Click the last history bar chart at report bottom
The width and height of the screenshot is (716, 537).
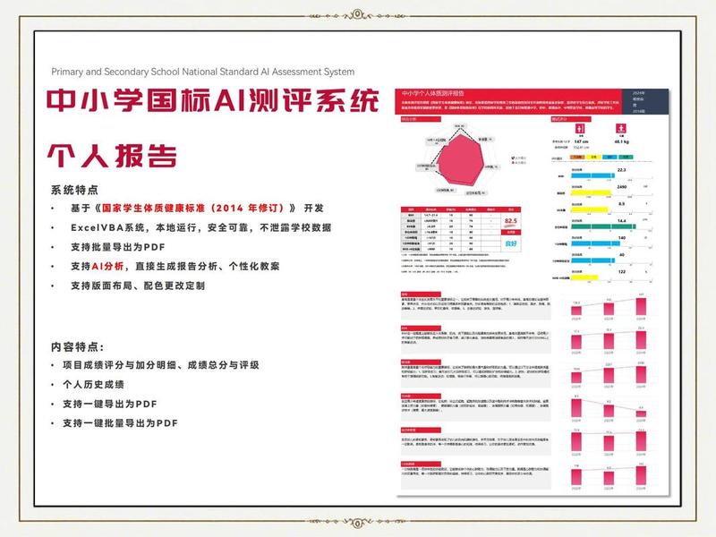tap(609, 476)
